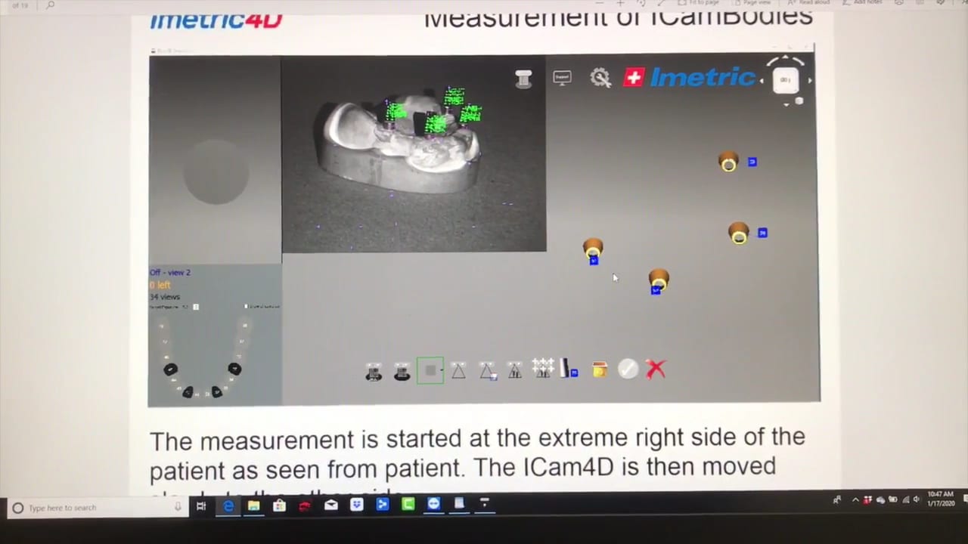Click the blue label next to middle-right scan body
This screenshot has width=968, height=544.
click(762, 233)
